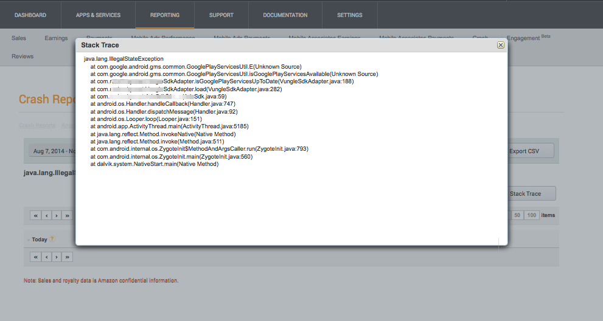Image resolution: width=603 pixels, height=321 pixels.
Task: Click the Method.invokeNative(Native Method) line
Action: point(163,134)
